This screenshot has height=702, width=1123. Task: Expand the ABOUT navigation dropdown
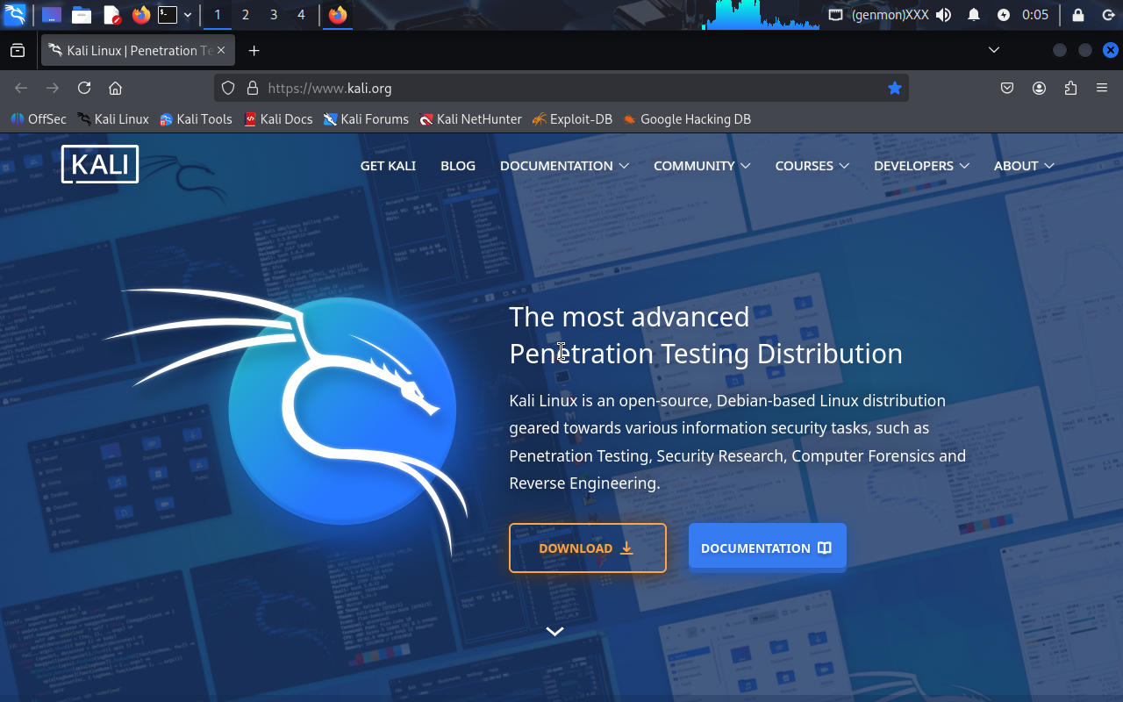click(1024, 166)
